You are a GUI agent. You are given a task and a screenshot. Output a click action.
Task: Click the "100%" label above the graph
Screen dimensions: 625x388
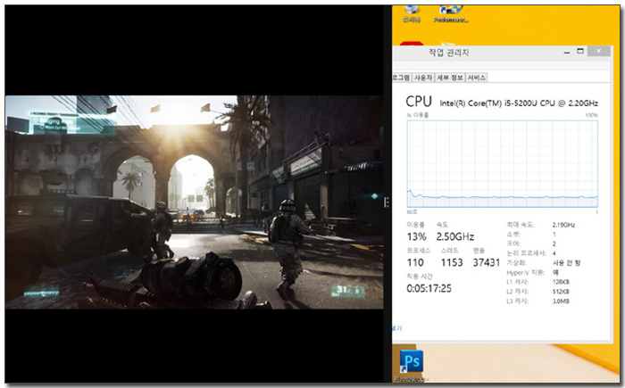point(591,115)
